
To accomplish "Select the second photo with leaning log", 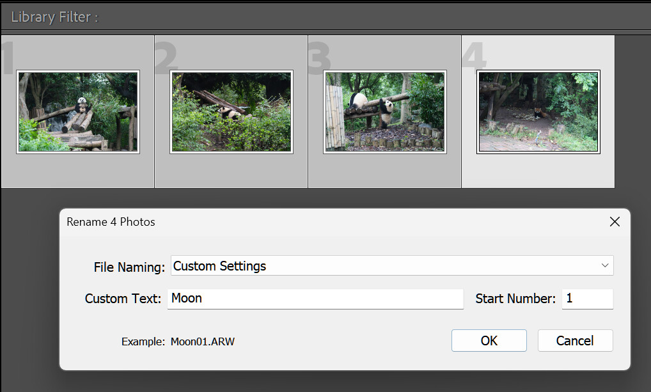I will click(231, 112).
